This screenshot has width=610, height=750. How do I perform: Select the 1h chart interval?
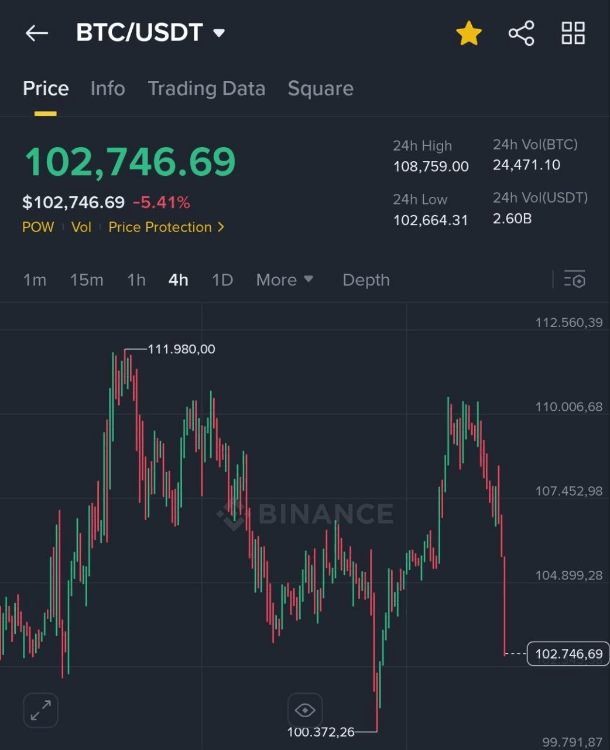point(136,280)
